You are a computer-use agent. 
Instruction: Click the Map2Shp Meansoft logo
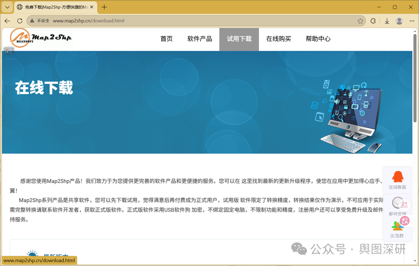(41, 38)
